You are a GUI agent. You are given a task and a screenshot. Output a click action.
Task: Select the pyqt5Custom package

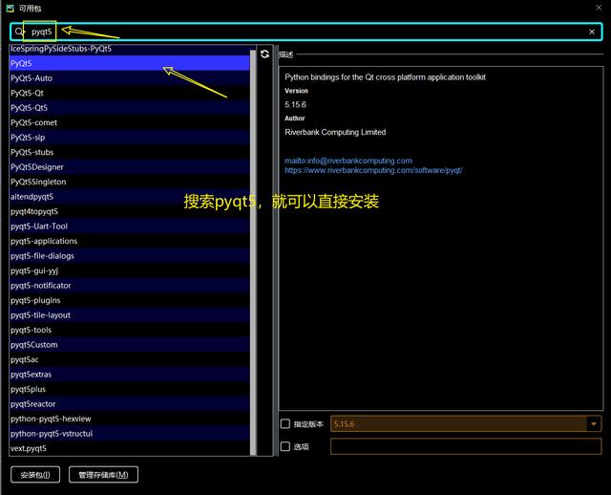(x=130, y=345)
